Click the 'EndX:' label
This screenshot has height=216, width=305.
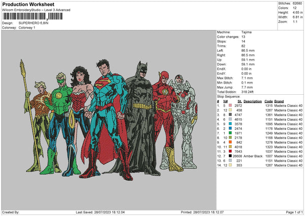click(221, 69)
